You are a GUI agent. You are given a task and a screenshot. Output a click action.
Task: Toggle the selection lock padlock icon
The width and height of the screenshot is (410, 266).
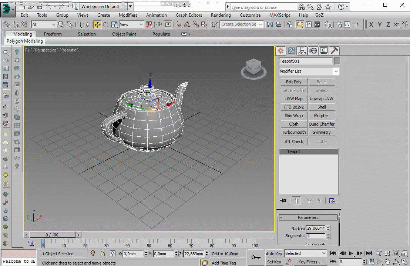click(102, 253)
